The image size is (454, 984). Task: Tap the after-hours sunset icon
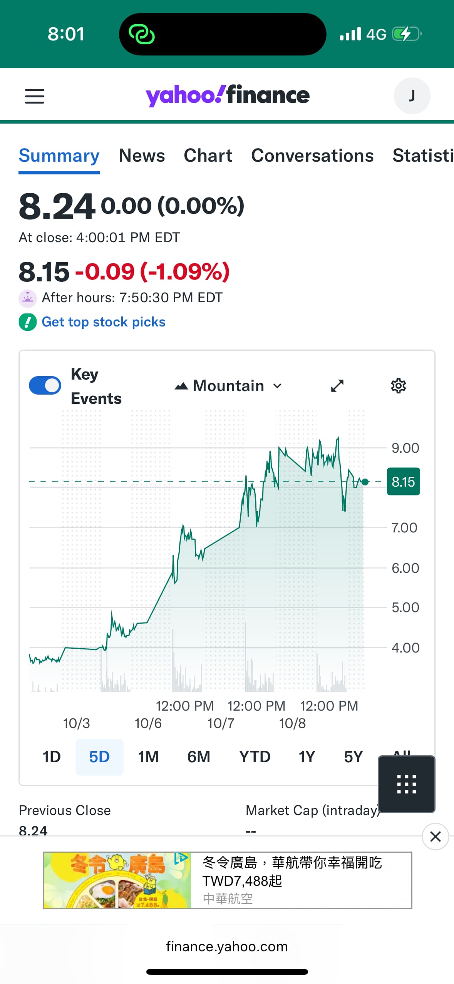(28, 298)
